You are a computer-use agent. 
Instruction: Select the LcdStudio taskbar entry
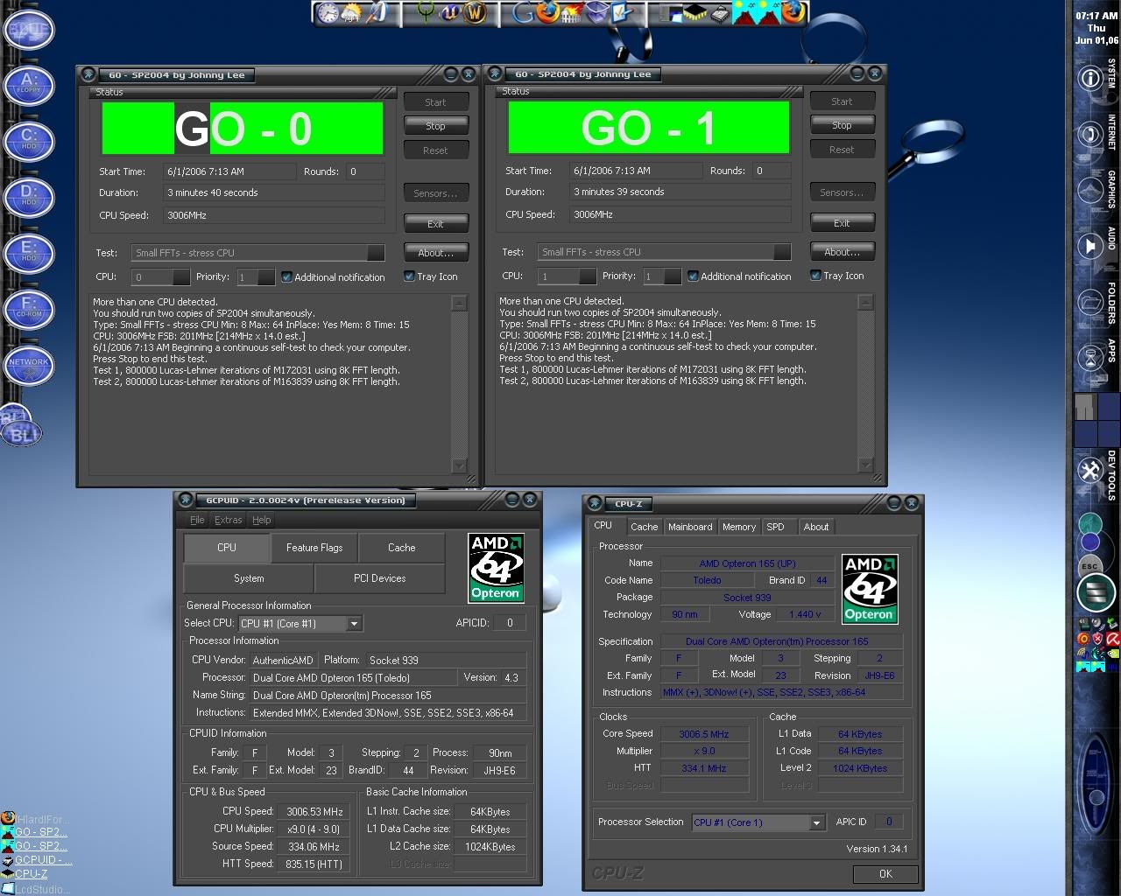click(37, 889)
